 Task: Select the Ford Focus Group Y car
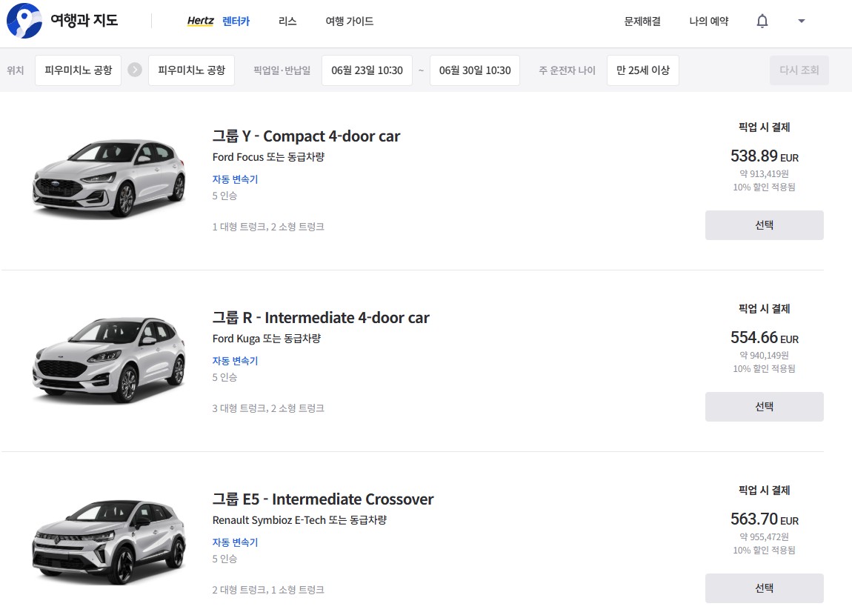pyautogui.click(x=764, y=225)
